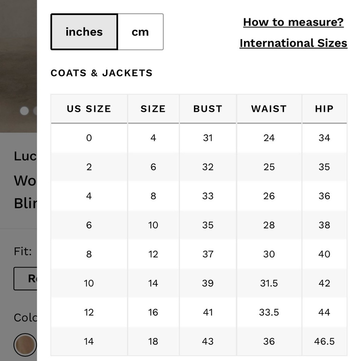The height and width of the screenshot is (361, 361).
Task: Switch measurement units to inches
Action: pyautogui.click(x=84, y=32)
